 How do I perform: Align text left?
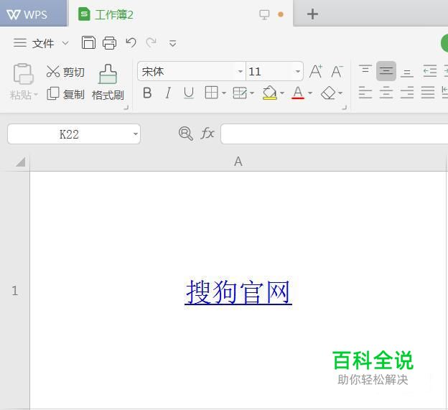[x=365, y=93]
